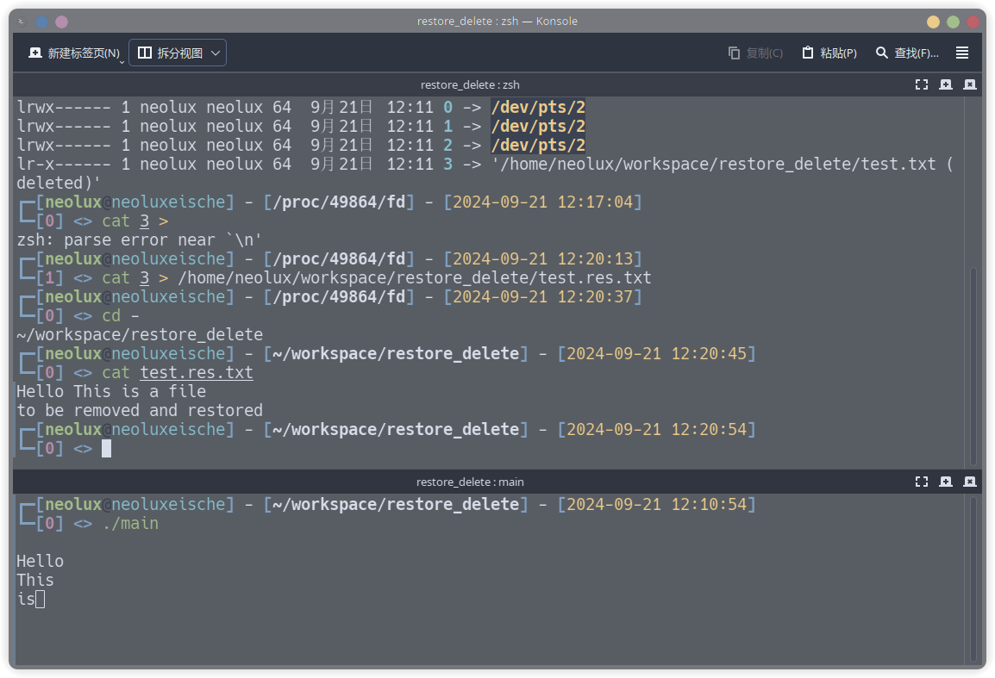
Task: Click the active prompt cursor in zsh pane
Action: 107,448
